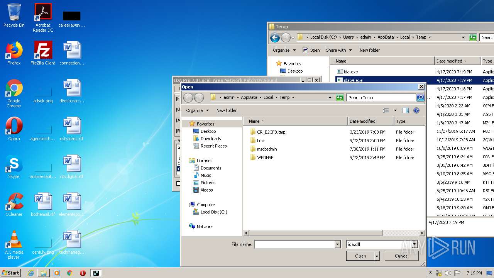Select the Low folder in file list
The width and height of the screenshot is (494, 278).
[261, 141]
